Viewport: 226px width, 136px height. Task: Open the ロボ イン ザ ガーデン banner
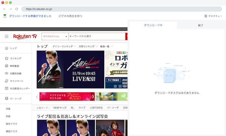click(x=116, y=69)
